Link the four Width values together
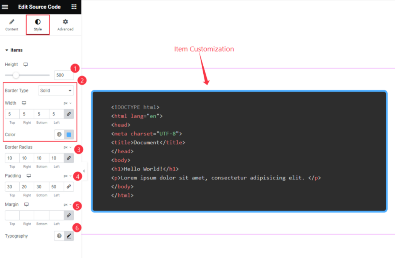Viewport: 395px width, 258px height. [69, 114]
